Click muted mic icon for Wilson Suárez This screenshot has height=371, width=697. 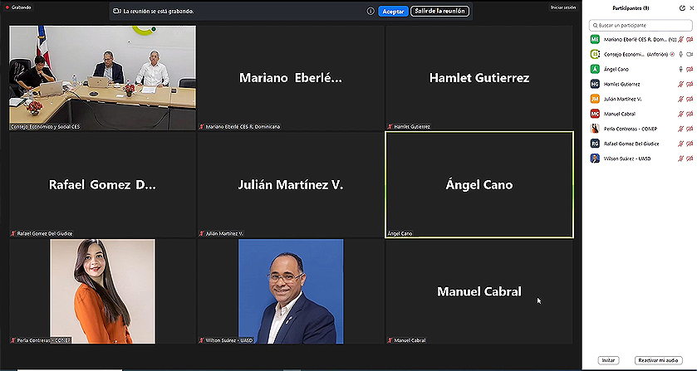click(680, 159)
